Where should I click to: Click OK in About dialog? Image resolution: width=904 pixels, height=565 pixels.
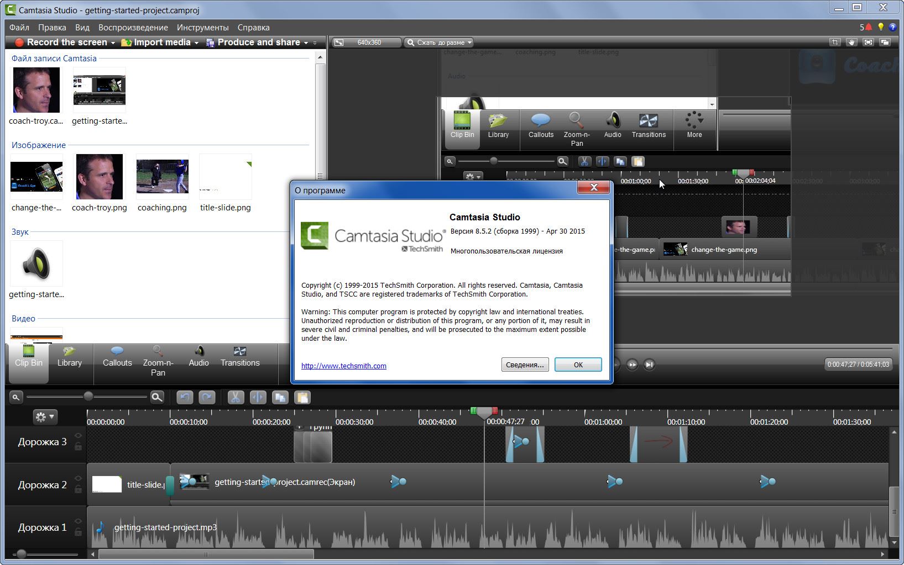[x=578, y=365]
